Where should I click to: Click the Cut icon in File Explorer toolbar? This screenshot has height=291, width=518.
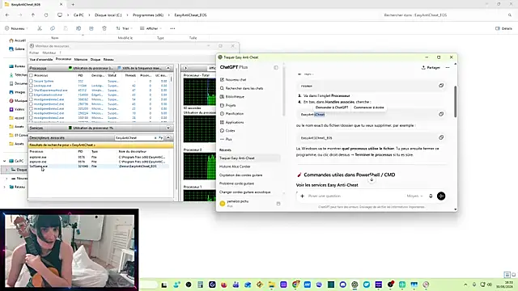click(40, 28)
